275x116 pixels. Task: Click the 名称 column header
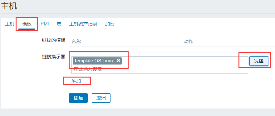click(x=76, y=42)
